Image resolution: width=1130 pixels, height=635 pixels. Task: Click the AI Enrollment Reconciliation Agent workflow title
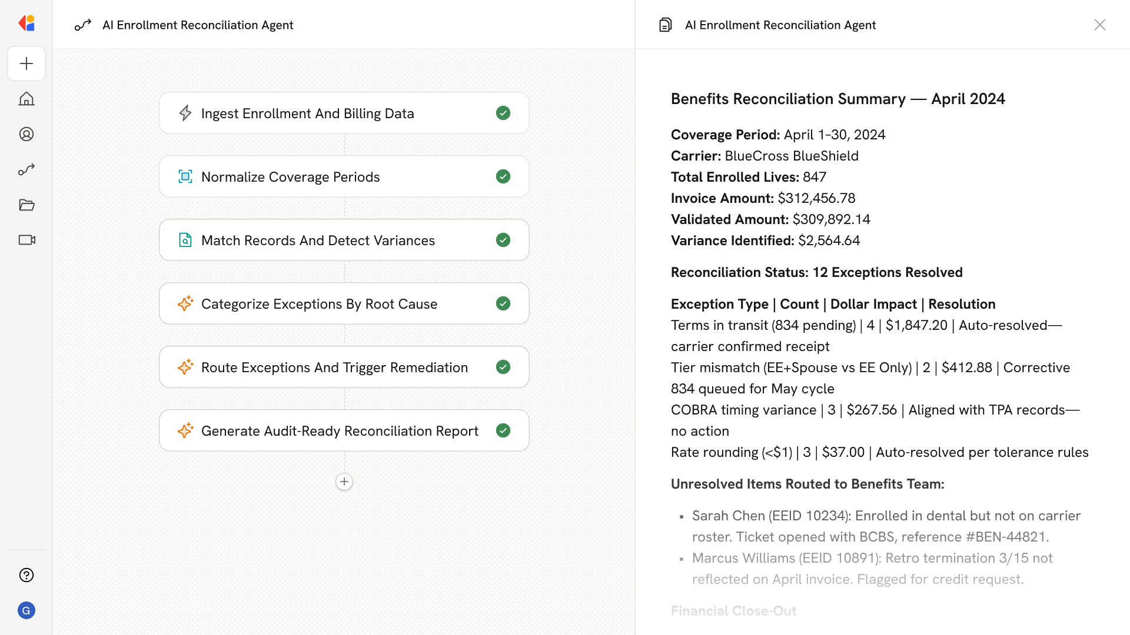pos(198,25)
